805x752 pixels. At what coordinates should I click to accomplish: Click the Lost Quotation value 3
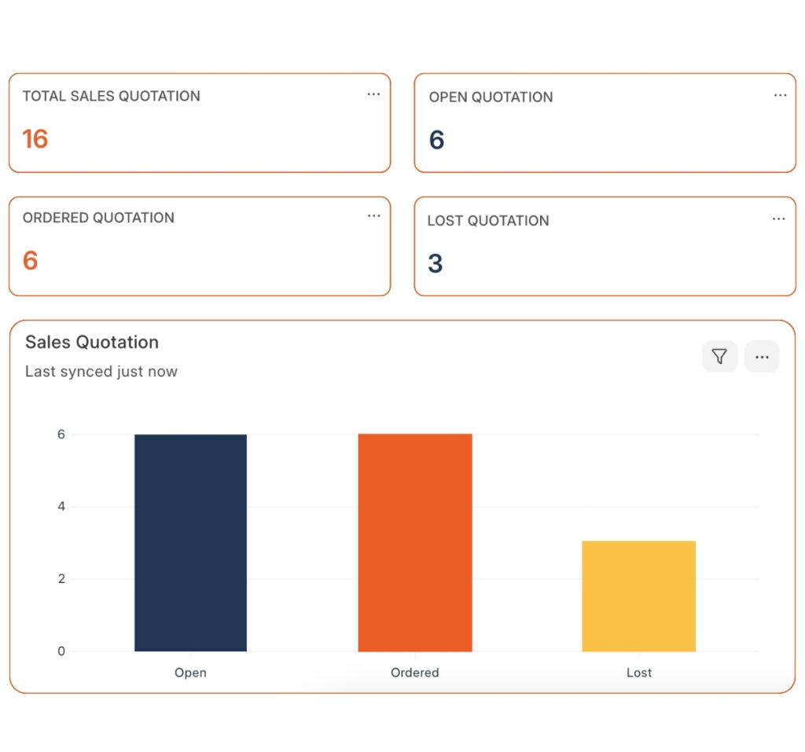[435, 264]
